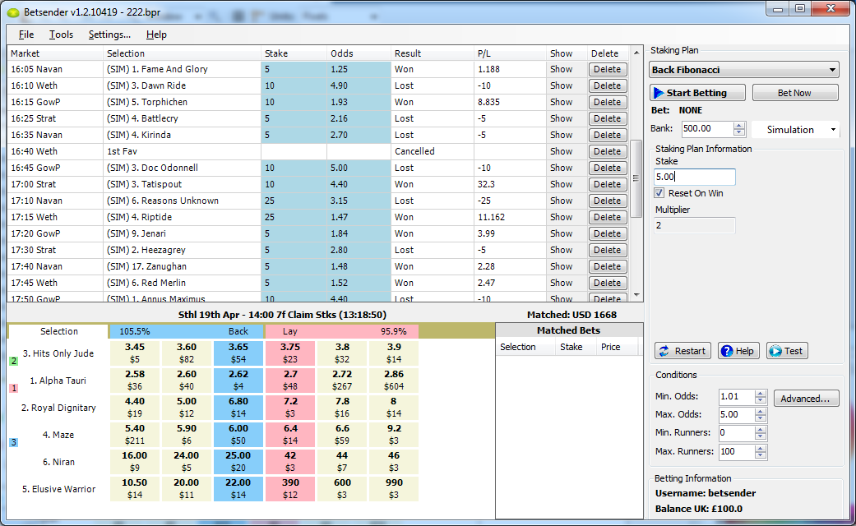Show details for 16:10 Weth bet
This screenshot has width=856, height=526.
click(x=561, y=85)
